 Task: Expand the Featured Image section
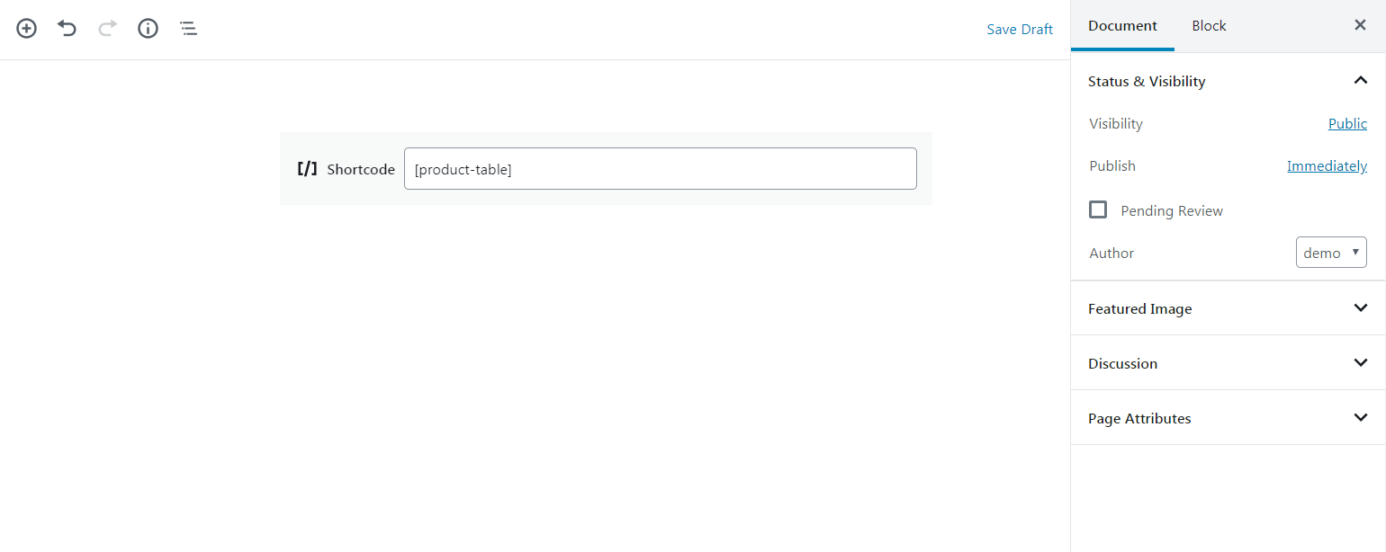tap(1360, 307)
